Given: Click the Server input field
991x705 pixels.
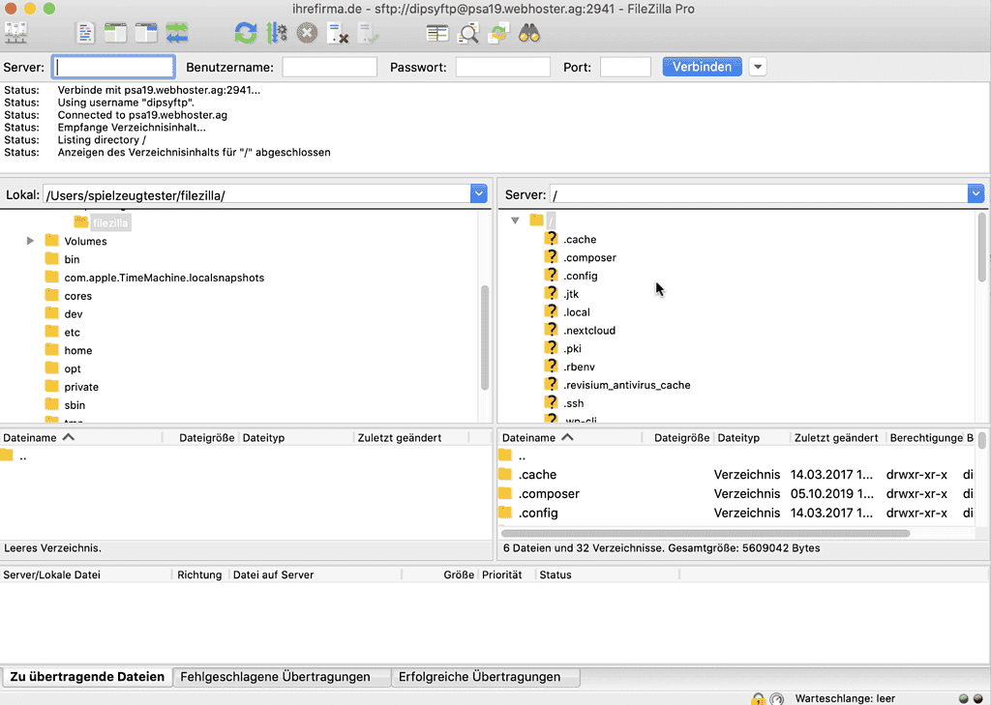Looking at the screenshot, I should (x=113, y=67).
